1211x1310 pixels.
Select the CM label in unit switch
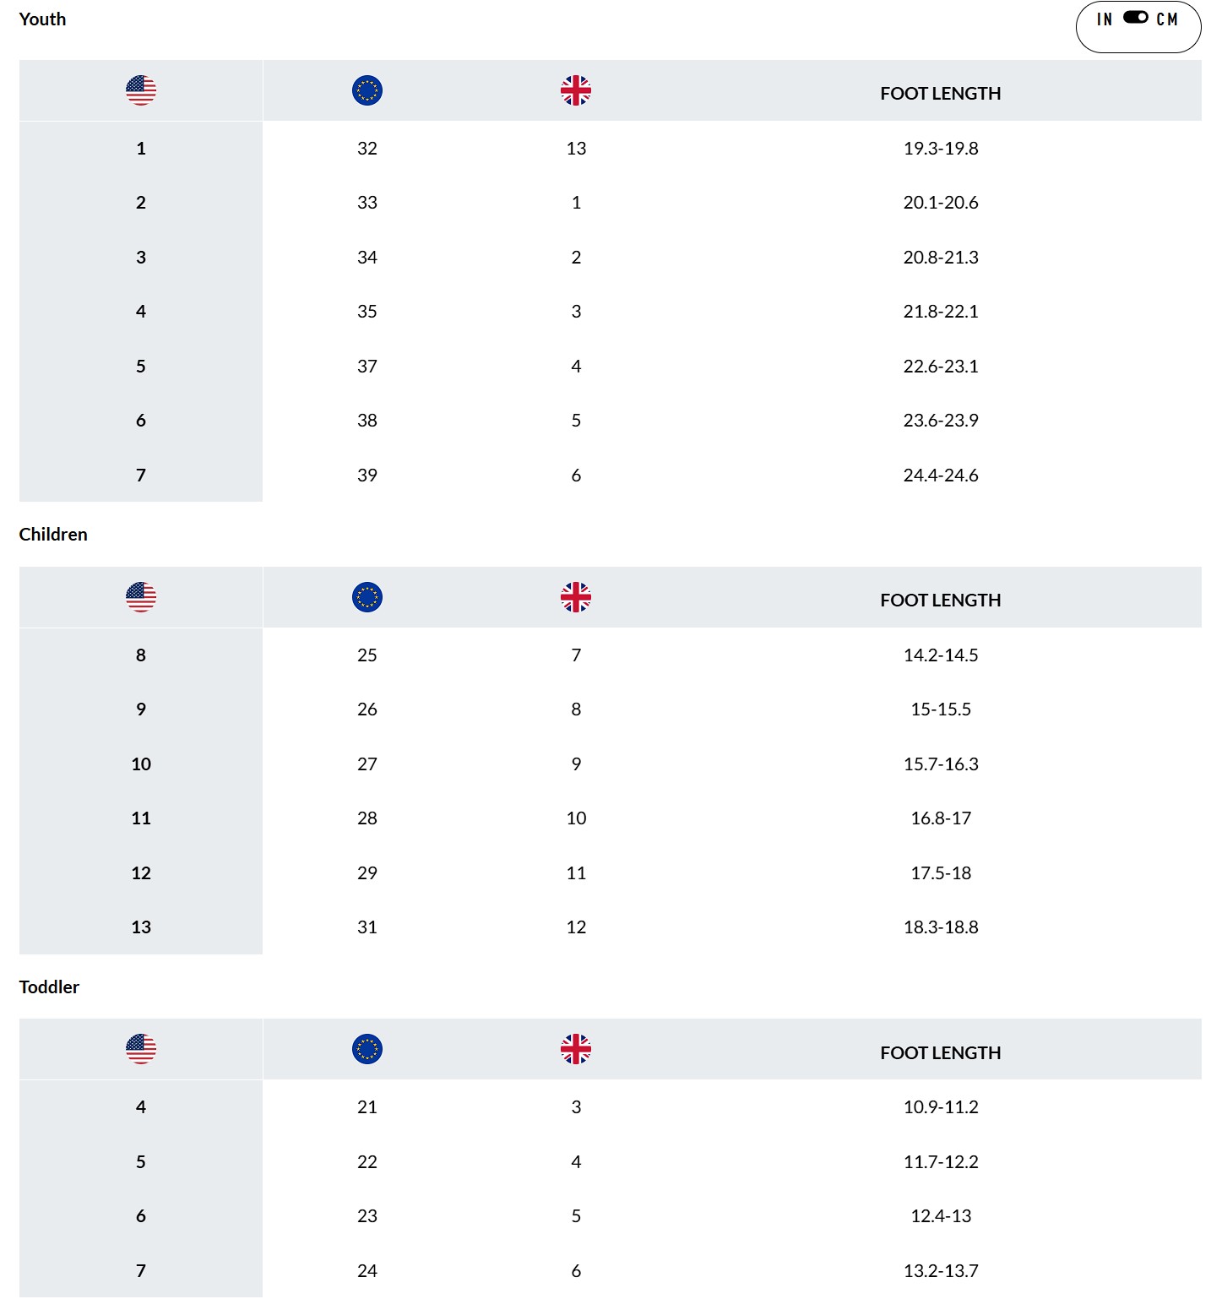(x=1167, y=19)
